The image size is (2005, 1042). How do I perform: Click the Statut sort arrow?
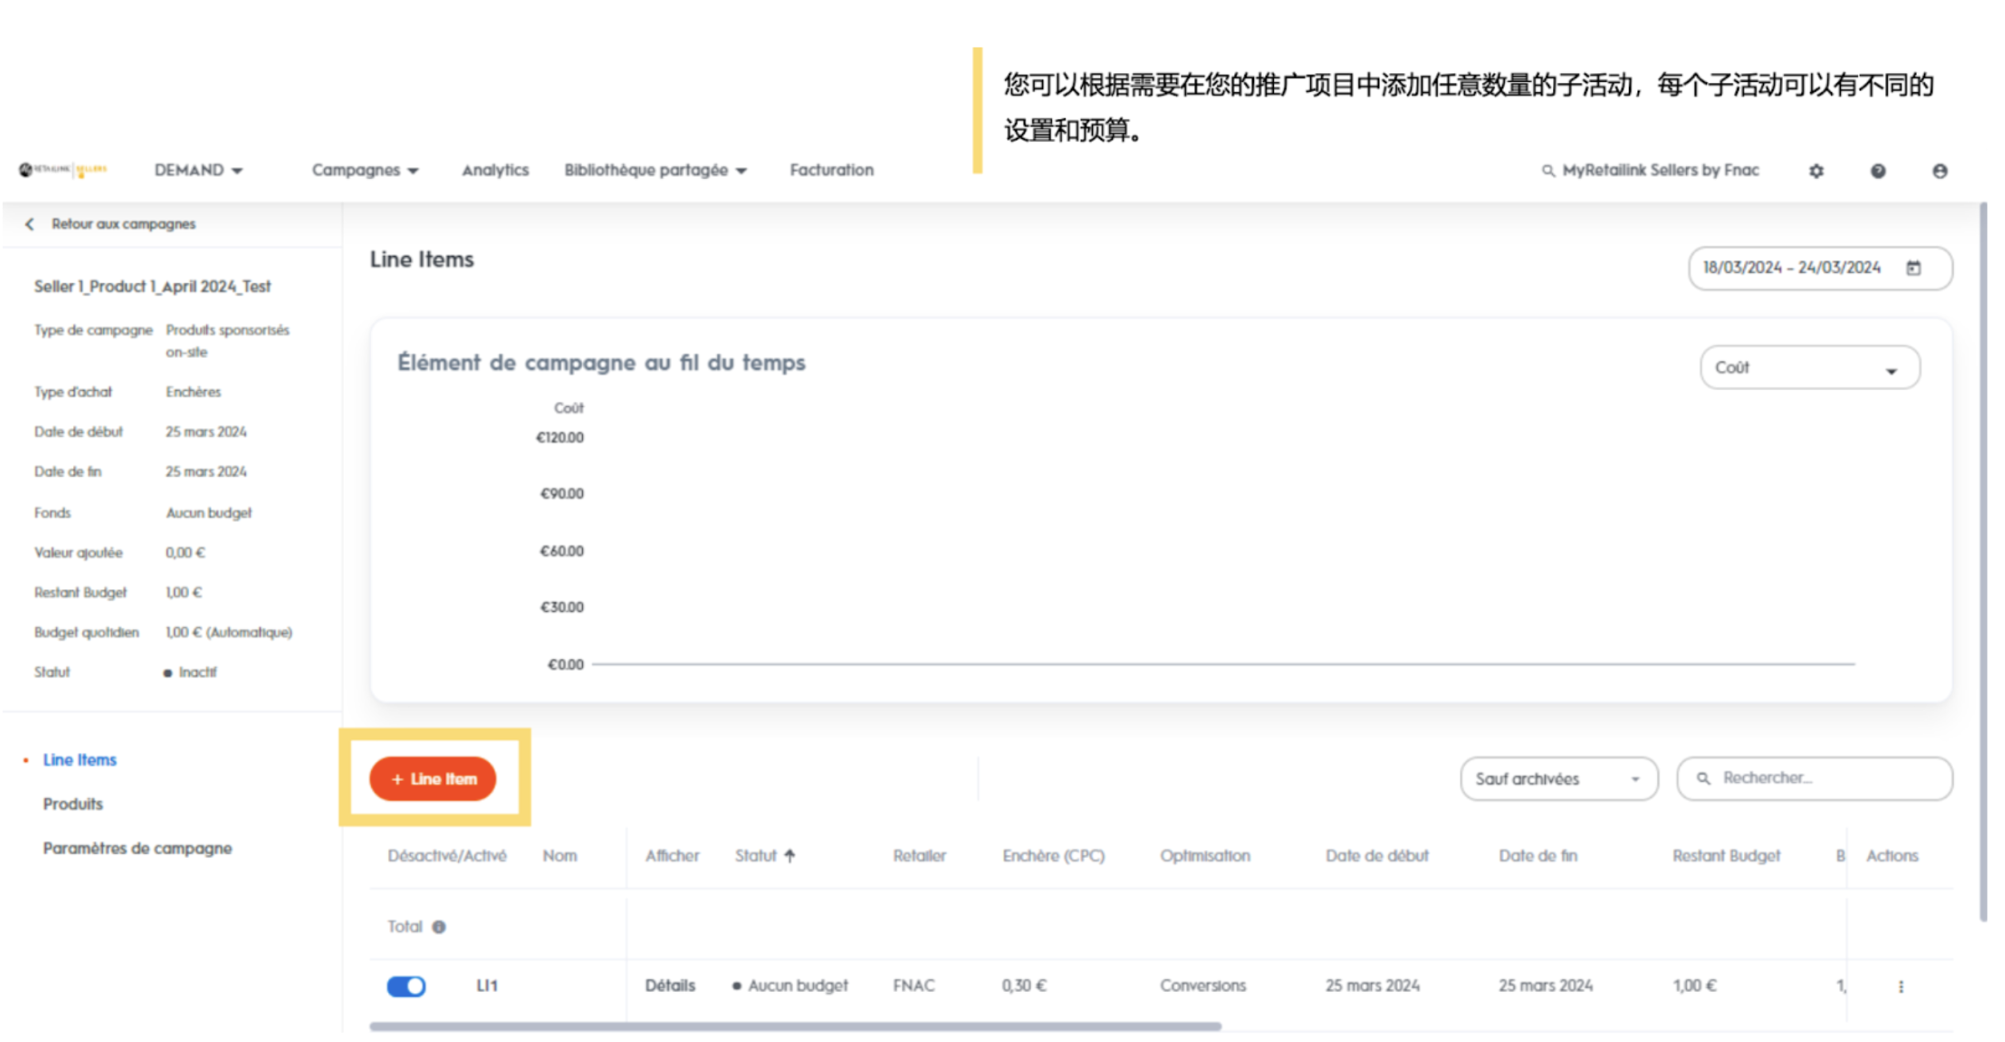[790, 855]
